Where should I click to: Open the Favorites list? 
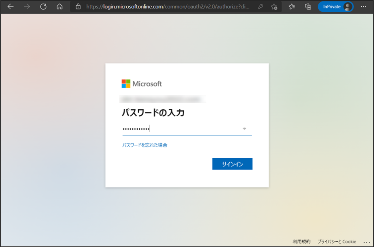click(292, 7)
